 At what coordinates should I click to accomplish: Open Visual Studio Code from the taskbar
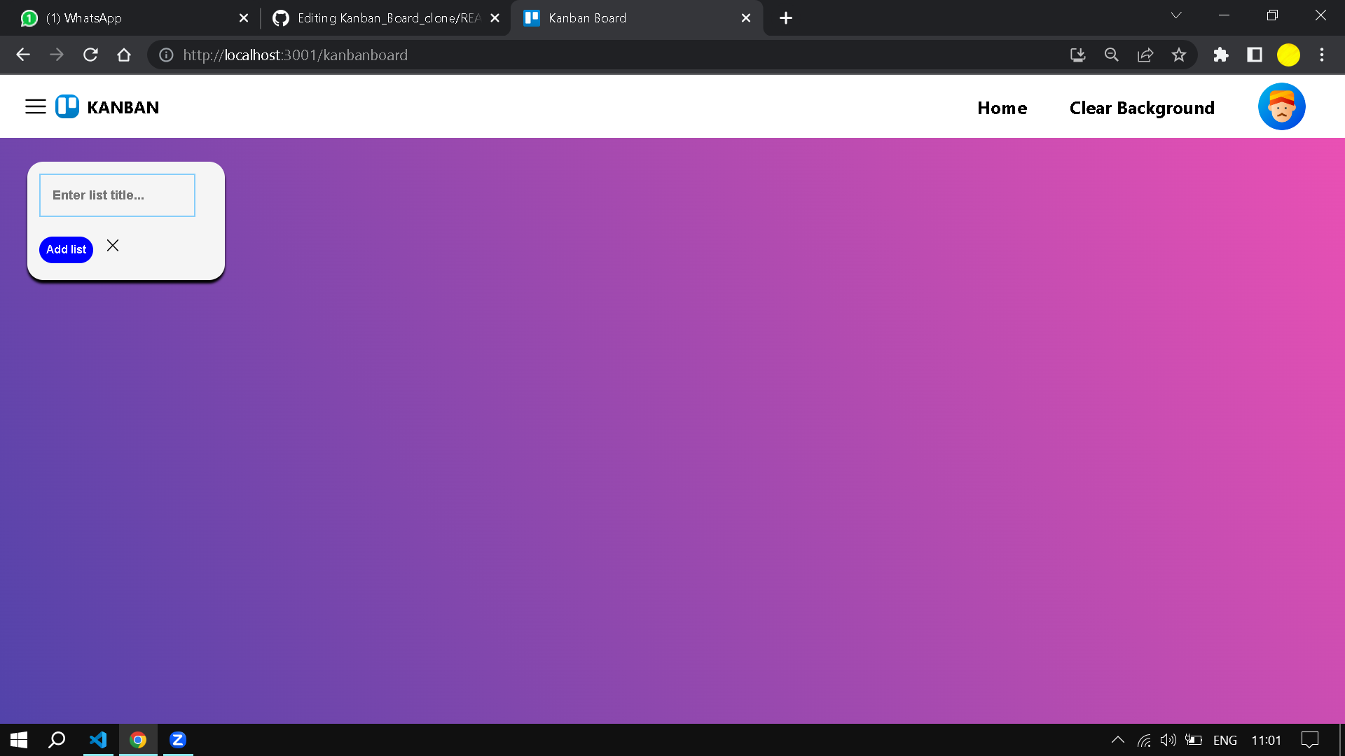(98, 740)
